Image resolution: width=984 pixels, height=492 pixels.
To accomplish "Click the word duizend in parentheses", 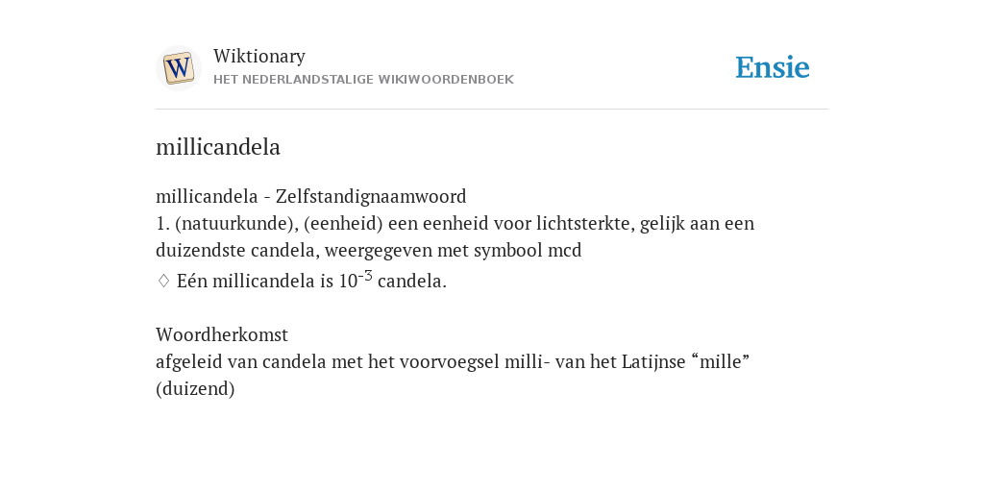I will 195,389.
